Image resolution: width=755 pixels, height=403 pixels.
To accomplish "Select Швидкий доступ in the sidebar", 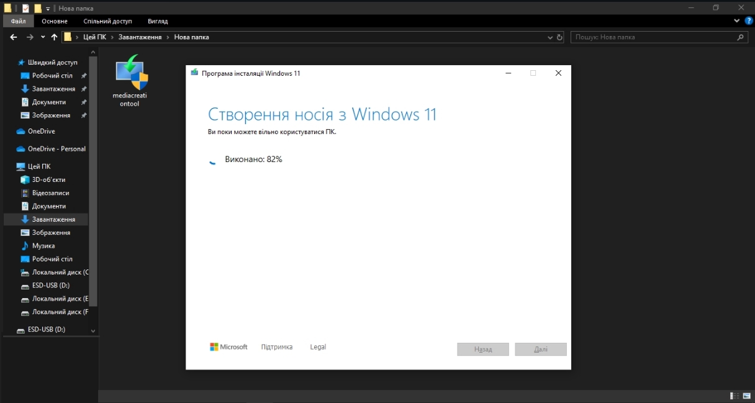I will coord(52,62).
